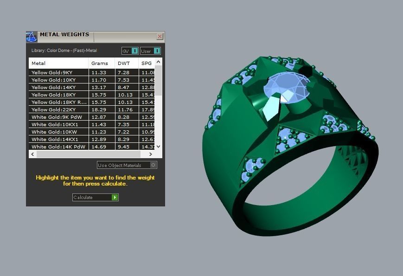Select the Yellow Gold:22KY row
403x276 pixels.
point(92,110)
